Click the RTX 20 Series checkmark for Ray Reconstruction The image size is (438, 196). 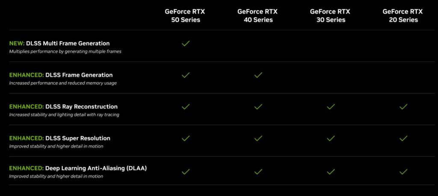tap(403, 107)
